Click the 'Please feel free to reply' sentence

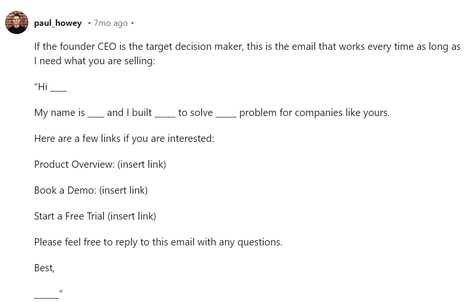pyautogui.click(x=158, y=242)
